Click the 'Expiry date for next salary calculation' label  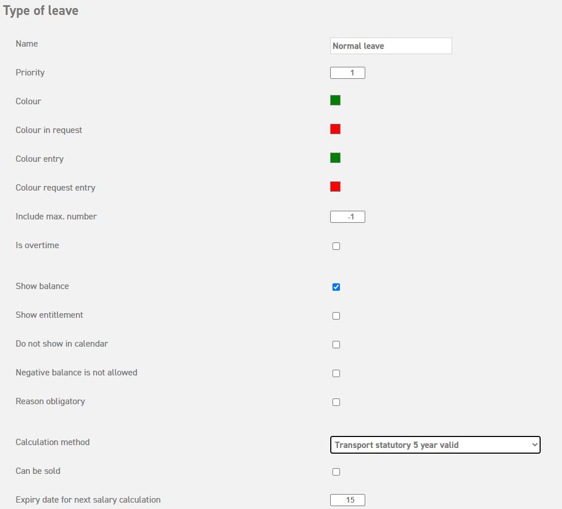(x=88, y=500)
